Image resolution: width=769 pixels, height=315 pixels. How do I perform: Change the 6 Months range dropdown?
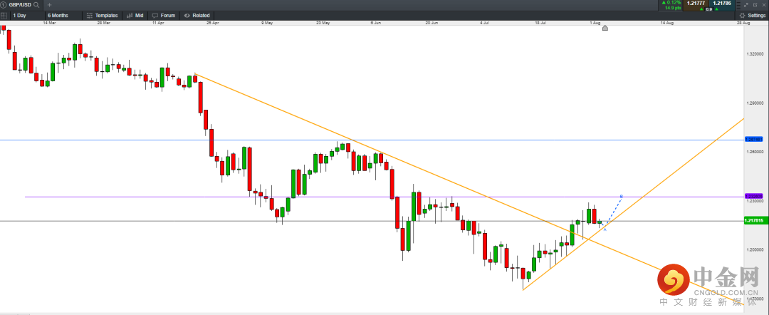click(60, 15)
